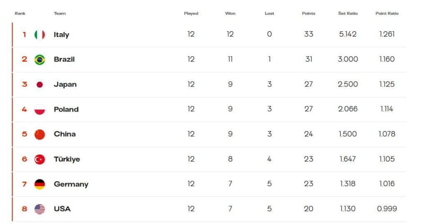Screen dimensions: 427x224
Task: Click the Germany flag icon
Action: coord(40,184)
